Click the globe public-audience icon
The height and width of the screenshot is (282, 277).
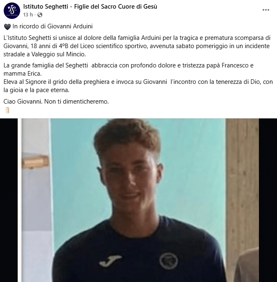(40, 15)
